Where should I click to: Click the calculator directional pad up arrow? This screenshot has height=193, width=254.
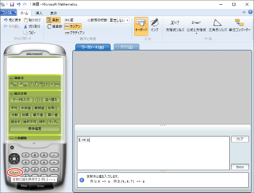pyautogui.click(x=14, y=155)
